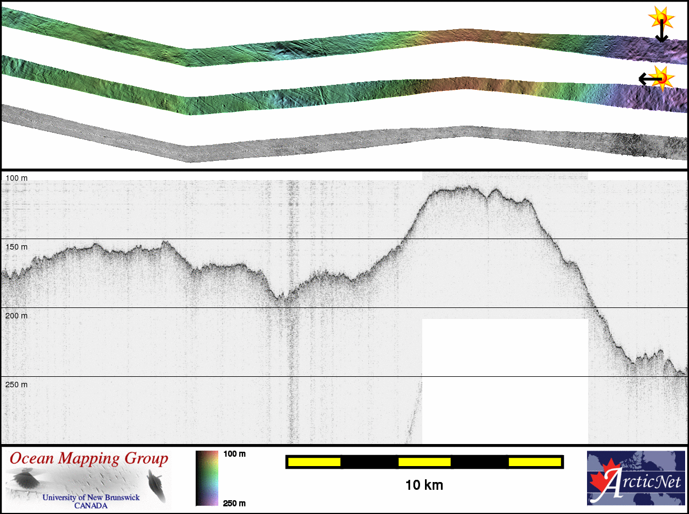Image resolution: width=689 pixels, height=514 pixels.
Task: Click the white blank rectangle in depth profile
Action: pos(504,380)
